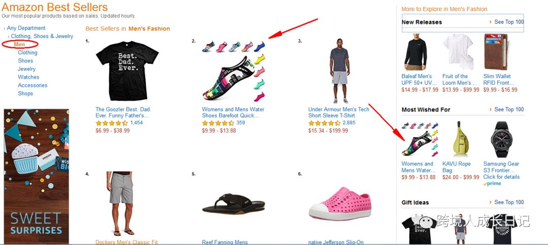Navigate up to Clothing, Shoes & Jewelry
548x245 pixels.
tap(42, 36)
